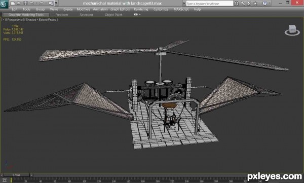
Task: Click the Perspective viewport label
Action: 15,20
